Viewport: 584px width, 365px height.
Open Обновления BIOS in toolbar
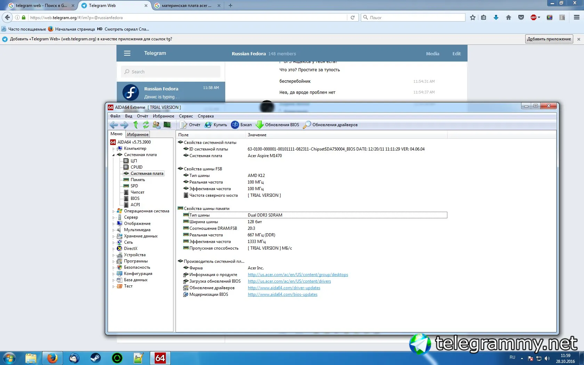[277, 125]
